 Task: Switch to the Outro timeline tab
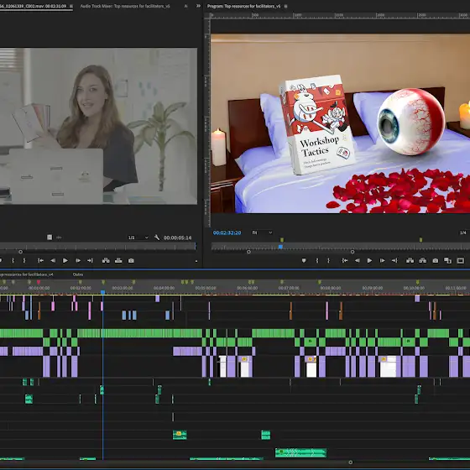pos(78,274)
